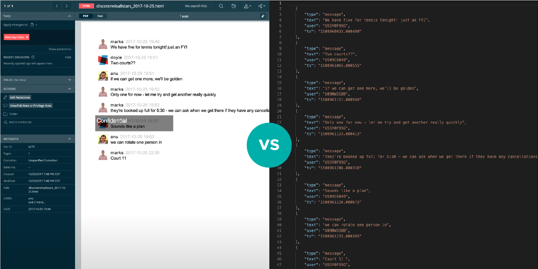The width and height of the screenshot is (538, 269).
Task: Click JSON ts value 1508960933.000480
Action: pyautogui.click(x=340, y=31)
